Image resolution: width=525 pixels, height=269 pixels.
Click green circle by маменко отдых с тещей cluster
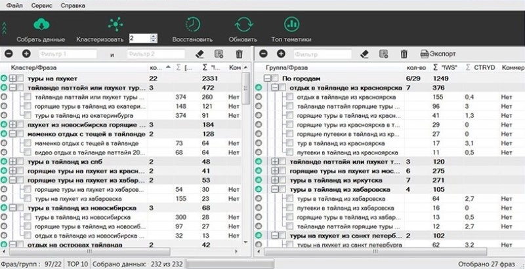(x=4, y=134)
